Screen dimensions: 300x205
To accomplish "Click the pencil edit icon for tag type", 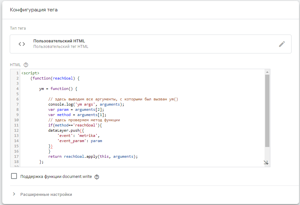I will pos(282,44).
